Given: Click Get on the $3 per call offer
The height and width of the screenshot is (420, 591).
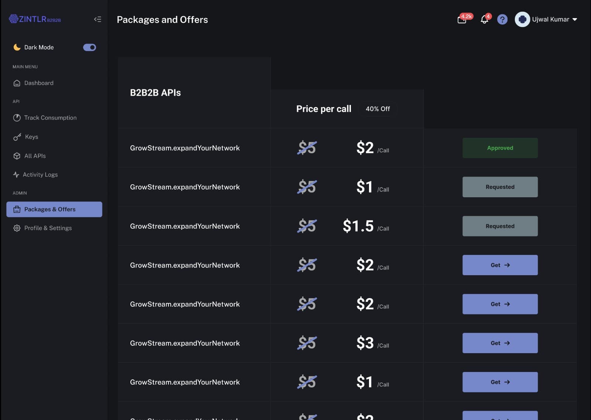Looking at the screenshot, I should pos(500,343).
